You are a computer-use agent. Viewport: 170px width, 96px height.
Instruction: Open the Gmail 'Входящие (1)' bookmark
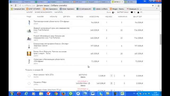coord(134,9)
